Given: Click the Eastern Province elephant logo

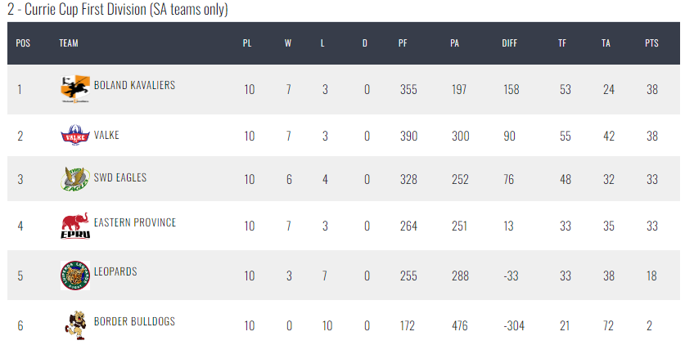Looking at the screenshot, I should [75, 226].
